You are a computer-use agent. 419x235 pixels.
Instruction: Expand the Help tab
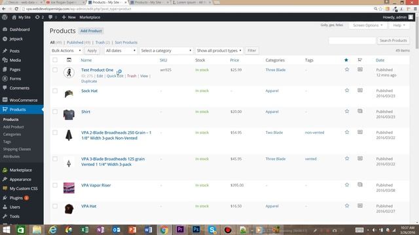[399, 25]
